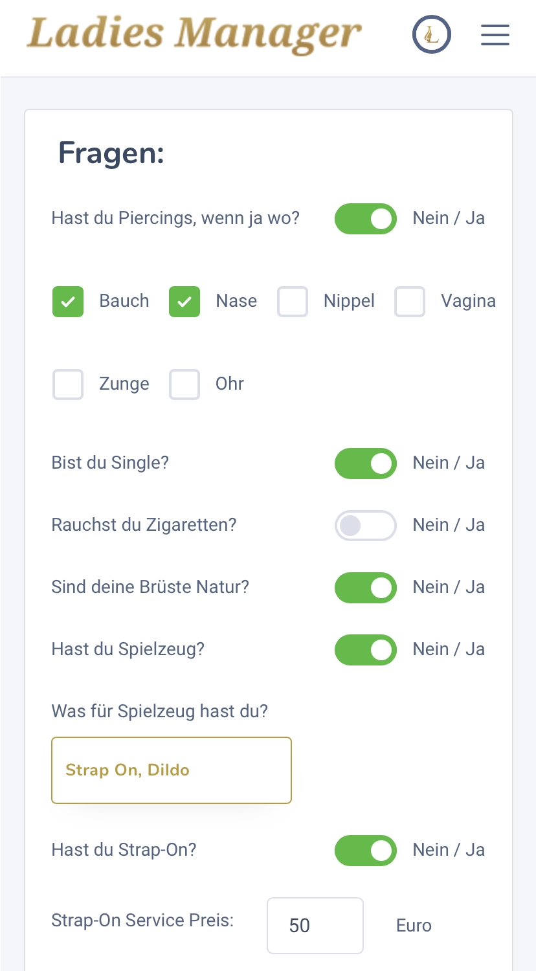
Task: Toggle the 'Bist du Single?' switch
Action: [x=366, y=463]
